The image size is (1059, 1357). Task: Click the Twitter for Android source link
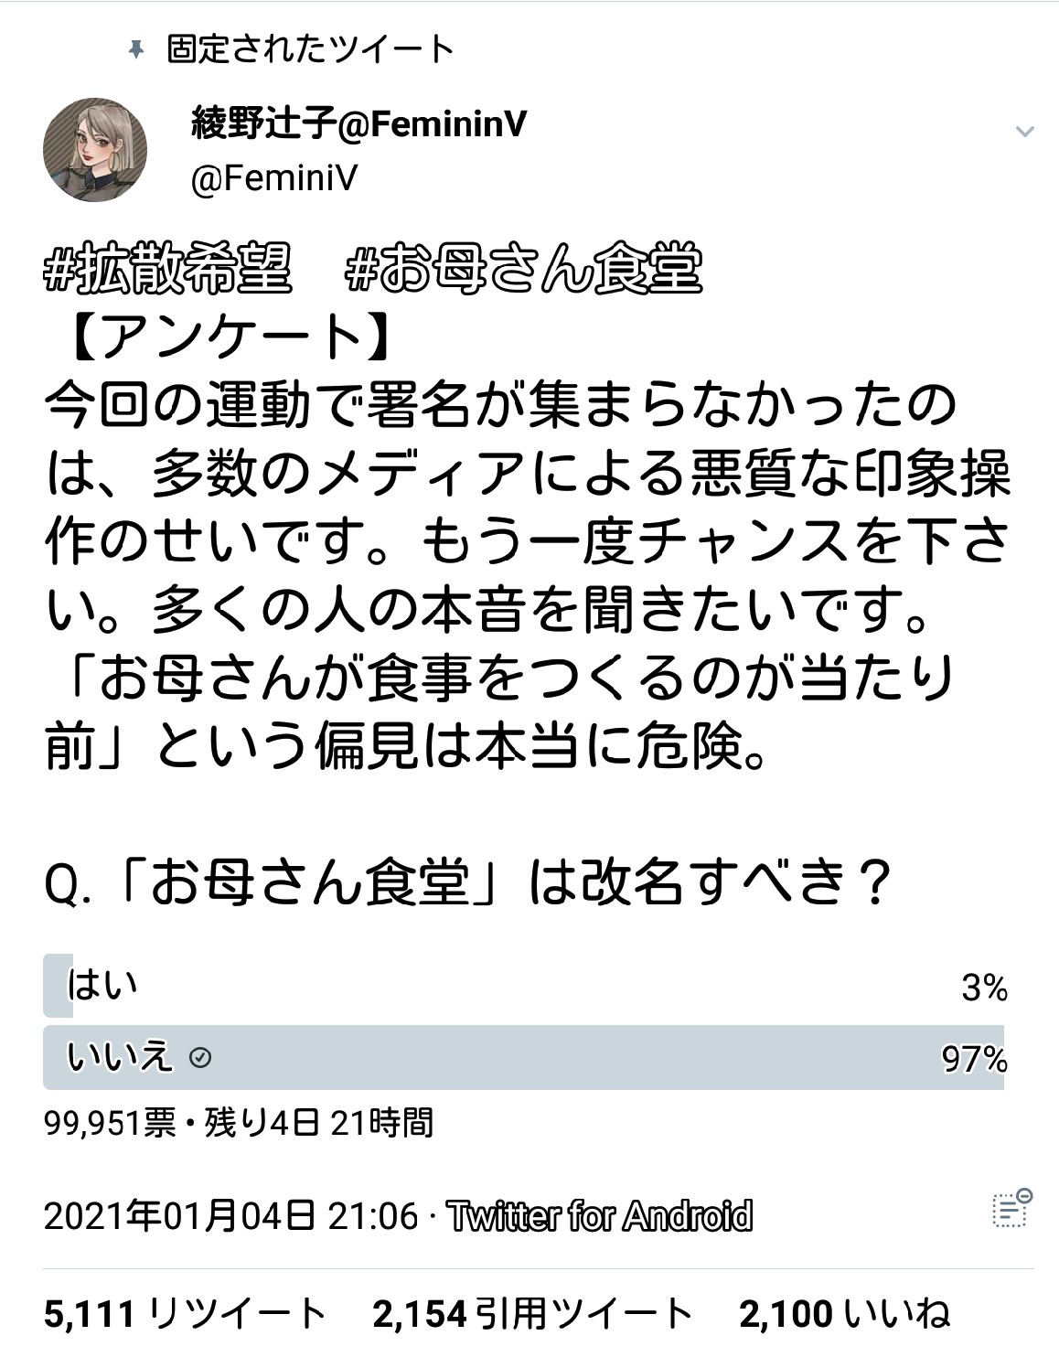click(x=600, y=1216)
